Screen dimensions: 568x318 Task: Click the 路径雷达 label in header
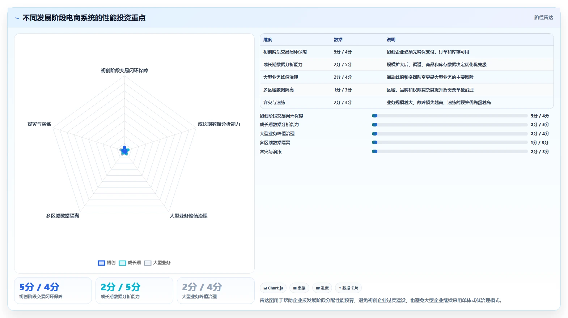pyautogui.click(x=543, y=17)
